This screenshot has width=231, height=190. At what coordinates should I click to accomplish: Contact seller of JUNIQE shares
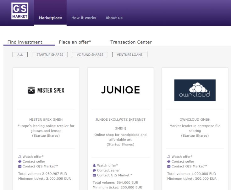[x=108, y=170]
